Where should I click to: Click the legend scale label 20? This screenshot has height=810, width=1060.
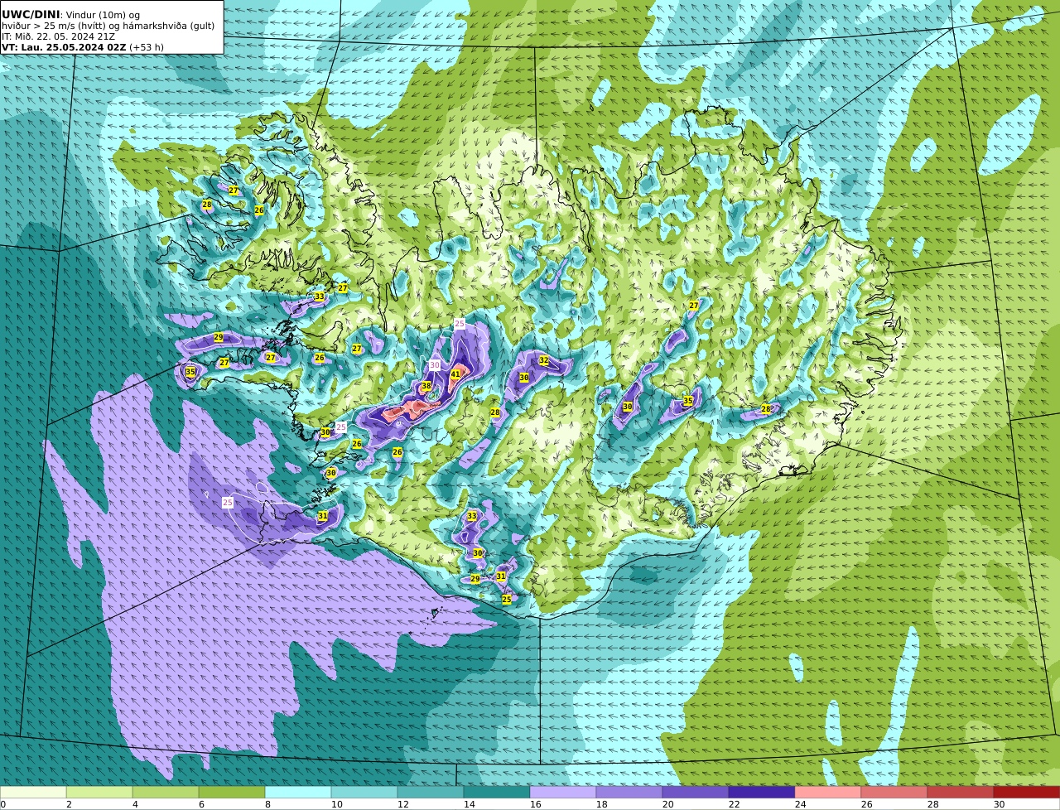[667, 804]
